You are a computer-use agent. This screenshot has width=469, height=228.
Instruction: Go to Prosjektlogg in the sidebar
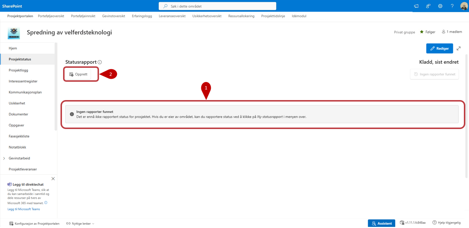(18, 70)
